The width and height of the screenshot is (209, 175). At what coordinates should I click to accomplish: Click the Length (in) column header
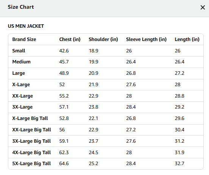[187, 39]
